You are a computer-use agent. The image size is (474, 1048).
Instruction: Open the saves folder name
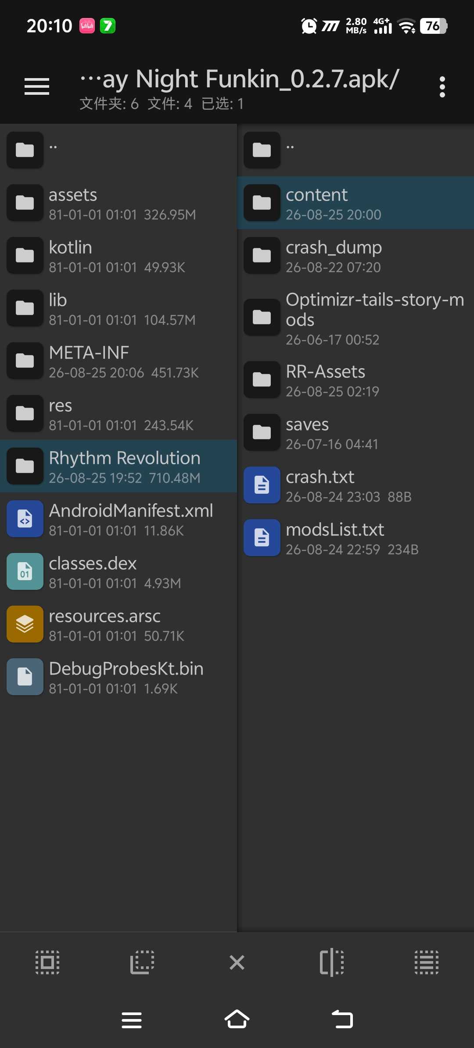click(307, 425)
